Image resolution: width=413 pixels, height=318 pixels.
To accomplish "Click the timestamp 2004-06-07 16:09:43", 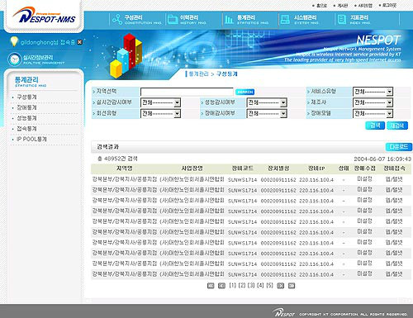I will (x=382, y=159).
